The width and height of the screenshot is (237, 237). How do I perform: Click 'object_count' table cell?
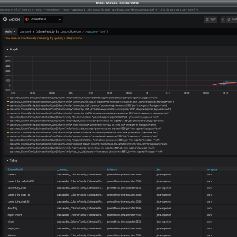point(30,215)
